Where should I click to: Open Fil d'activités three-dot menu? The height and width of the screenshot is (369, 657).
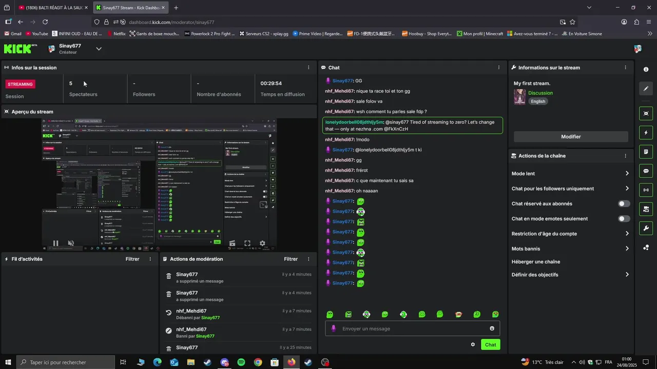[150, 259]
